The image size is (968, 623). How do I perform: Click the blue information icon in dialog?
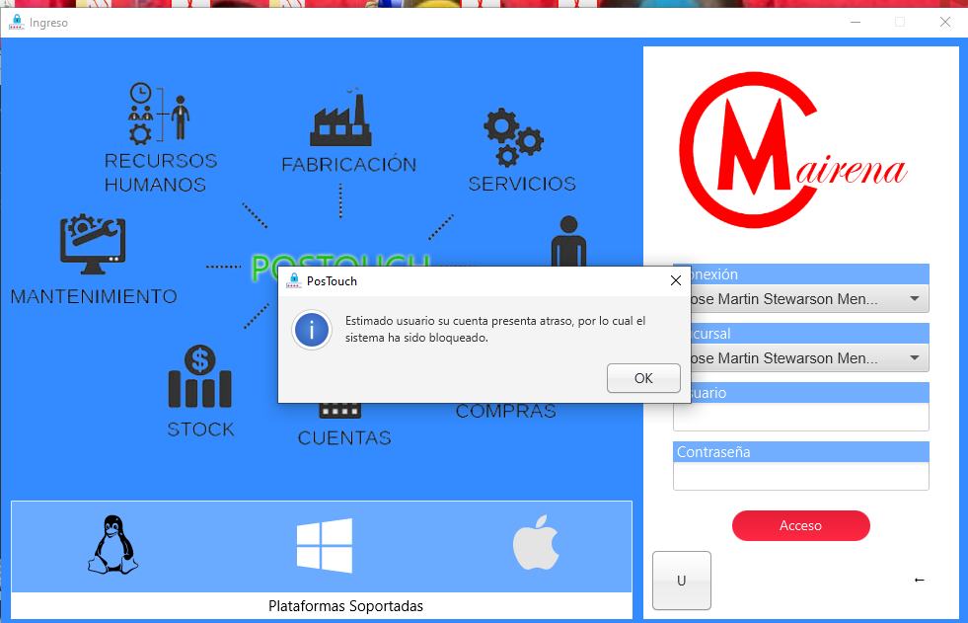pyautogui.click(x=312, y=330)
